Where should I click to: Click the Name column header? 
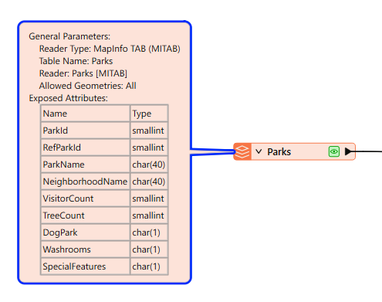click(85, 114)
